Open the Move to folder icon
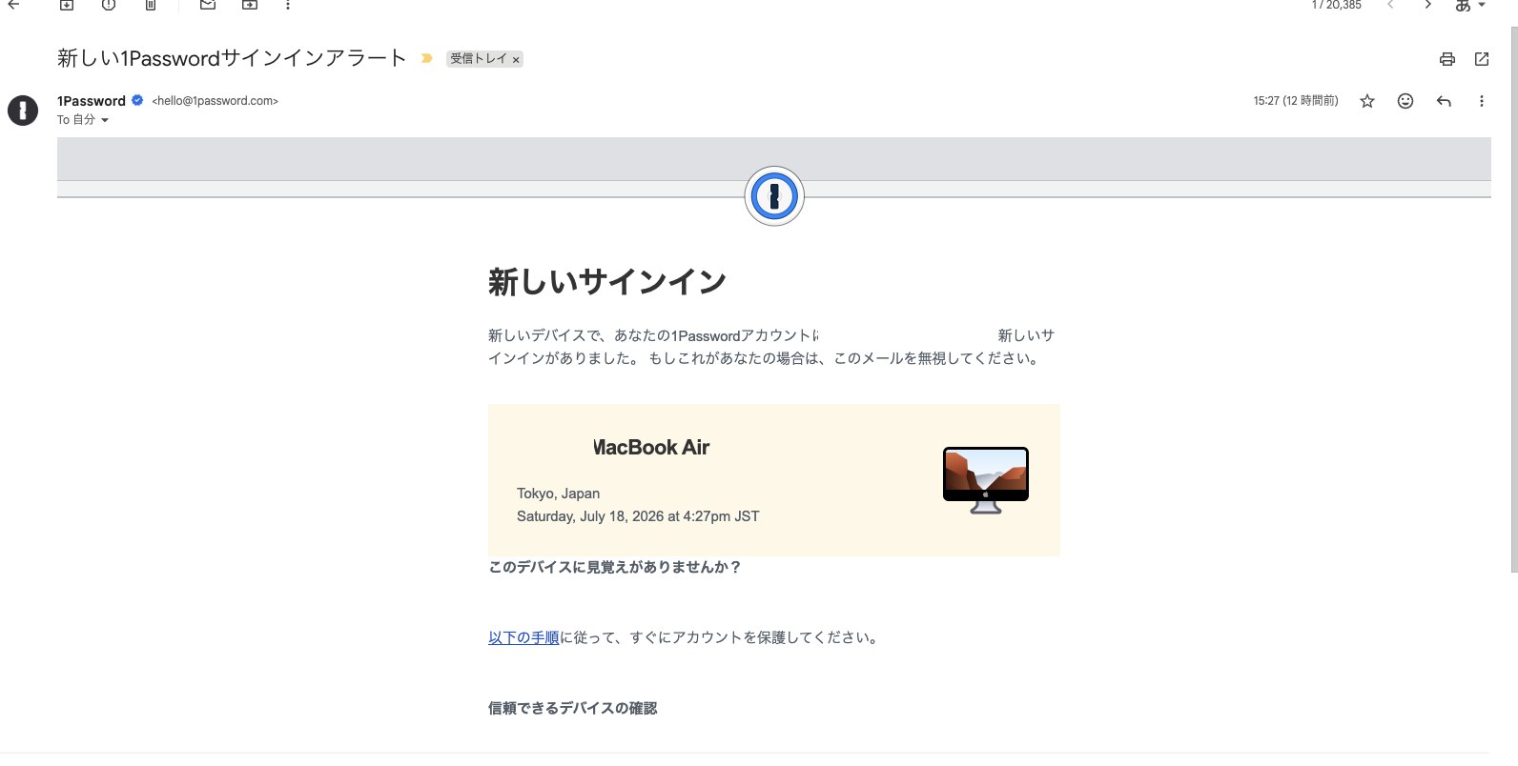1518x766 pixels. coord(250,5)
